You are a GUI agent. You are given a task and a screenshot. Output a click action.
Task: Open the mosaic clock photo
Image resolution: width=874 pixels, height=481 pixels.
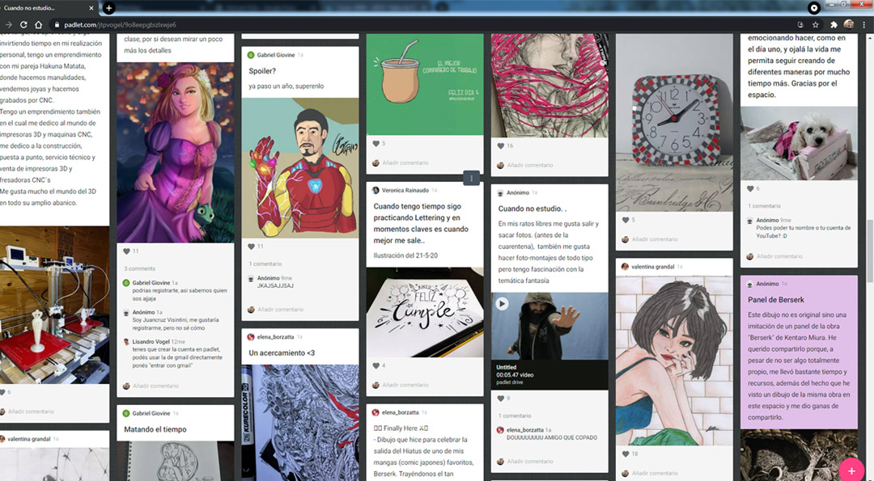point(674,123)
